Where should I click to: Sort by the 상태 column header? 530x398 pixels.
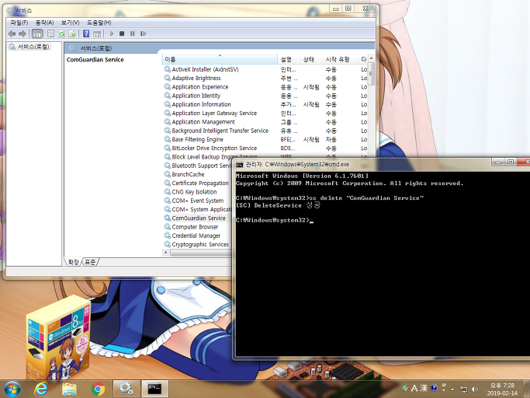click(311, 59)
